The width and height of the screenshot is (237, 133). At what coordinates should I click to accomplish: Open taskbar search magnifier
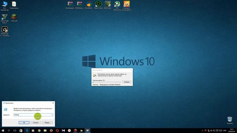[9, 130]
